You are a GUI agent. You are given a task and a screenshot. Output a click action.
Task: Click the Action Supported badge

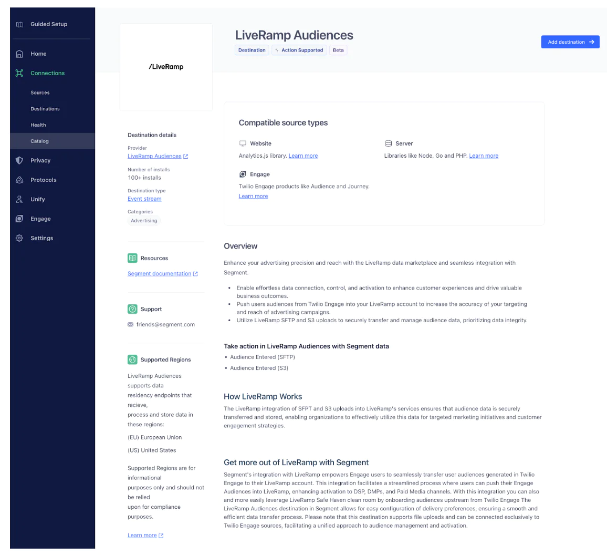[299, 50]
